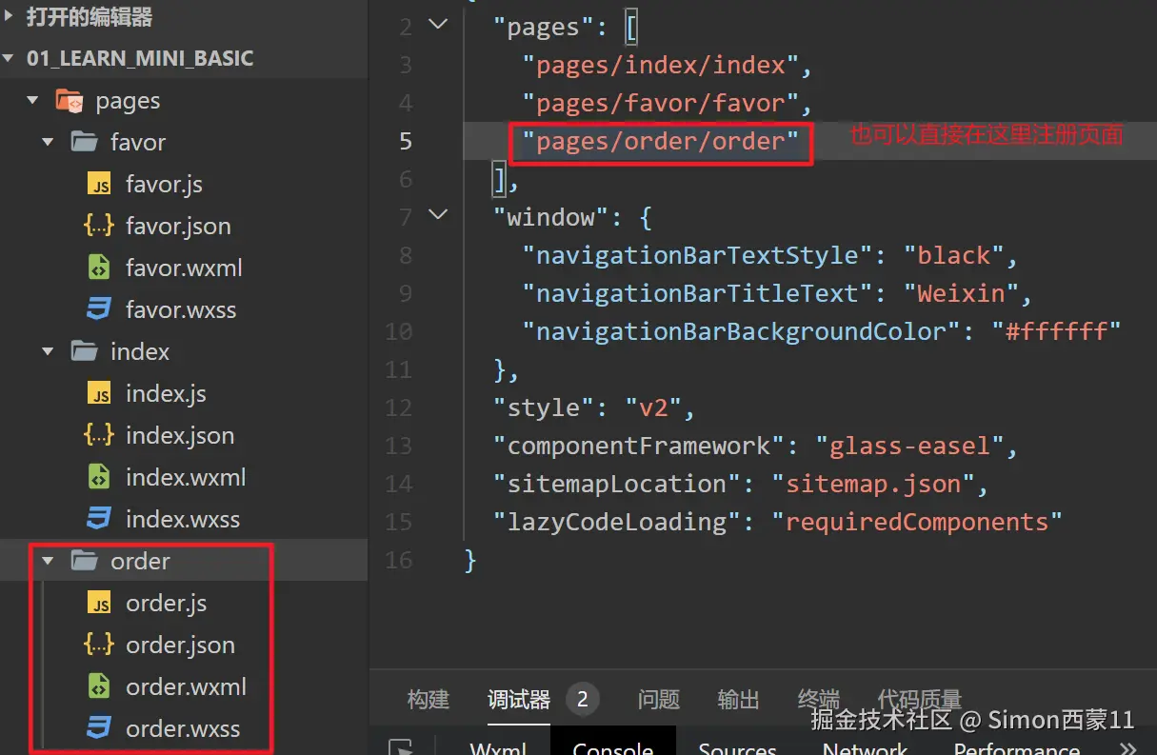Viewport: 1157px width, 755px height.
Task: Click the "navigationBarTitleText" key
Action: pos(696,293)
